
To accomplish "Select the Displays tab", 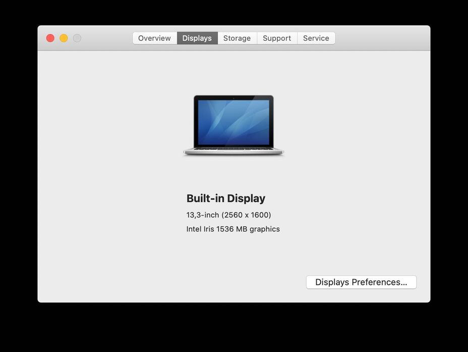I will point(197,38).
